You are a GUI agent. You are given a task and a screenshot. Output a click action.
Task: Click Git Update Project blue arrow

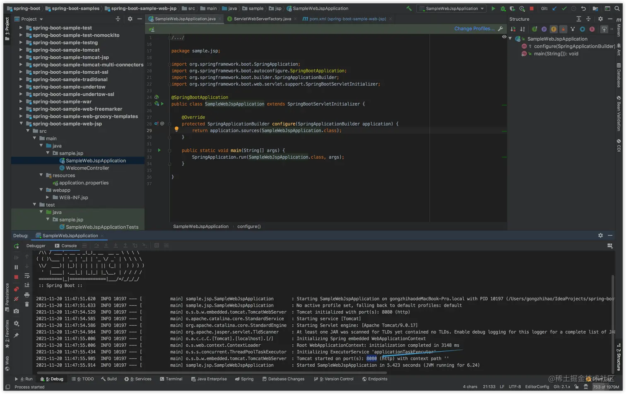point(554,8)
